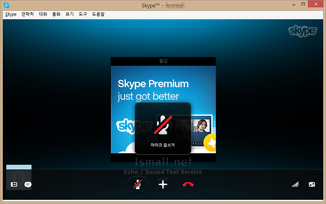This screenshot has height=204, width=326.
Task: Show the contacts sidebar icon
Action: 14,185
